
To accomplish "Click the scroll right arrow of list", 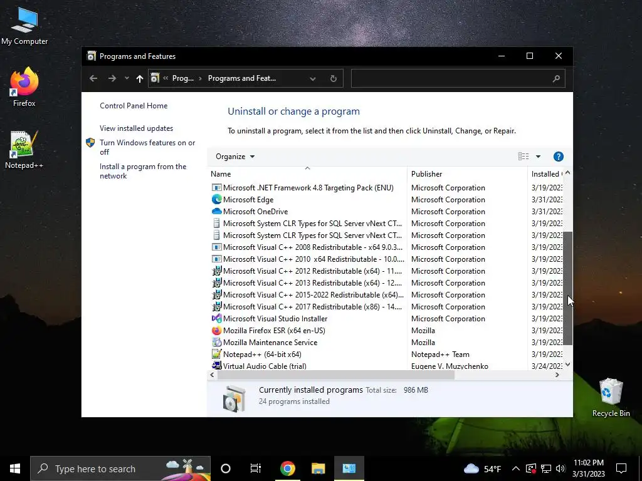I will click(x=557, y=375).
